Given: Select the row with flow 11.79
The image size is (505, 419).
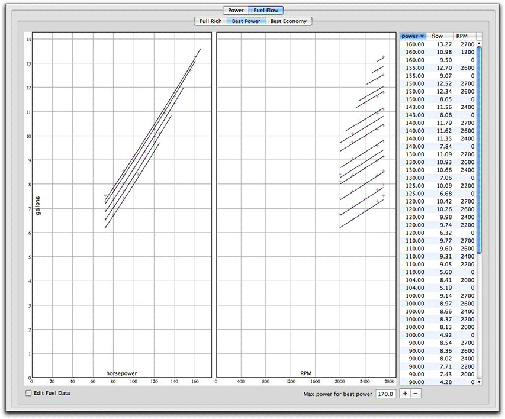Looking at the screenshot, I should click(x=438, y=123).
